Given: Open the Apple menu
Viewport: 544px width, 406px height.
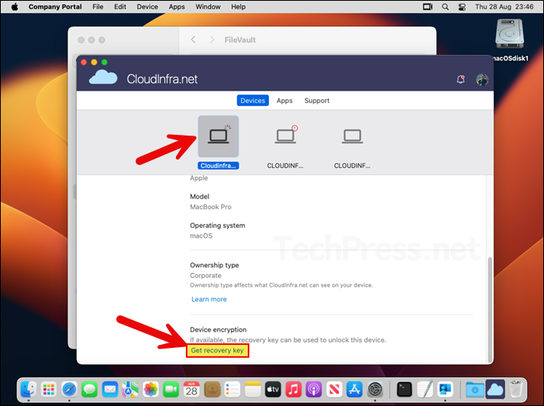Looking at the screenshot, I should pos(15,7).
